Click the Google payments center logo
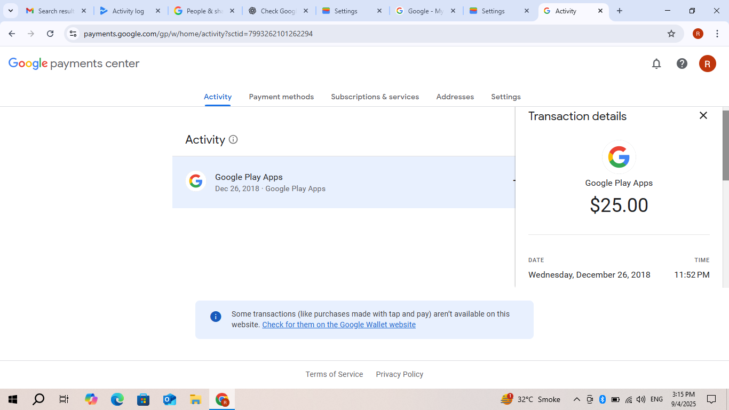Image resolution: width=729 pixels, height=410 pixels. pyautogui.click(x=74, y=64)
